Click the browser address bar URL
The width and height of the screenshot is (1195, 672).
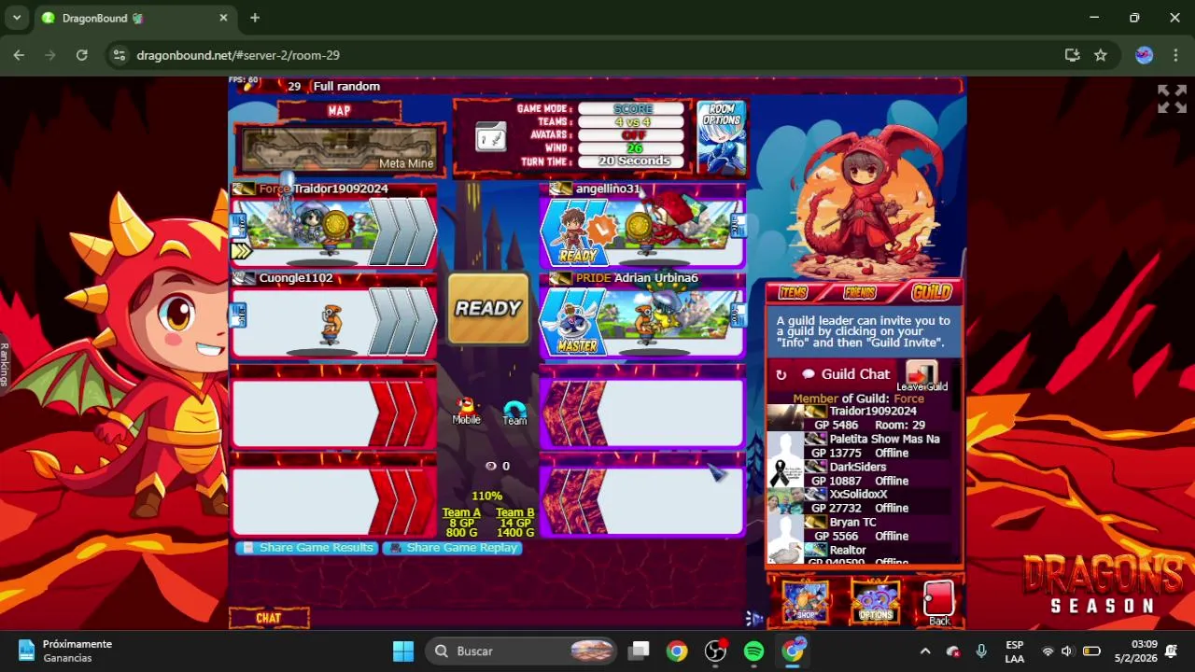[238, 55]
